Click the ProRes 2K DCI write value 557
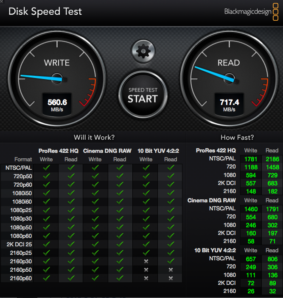The image size is (283, 298). tap(251, 183)
